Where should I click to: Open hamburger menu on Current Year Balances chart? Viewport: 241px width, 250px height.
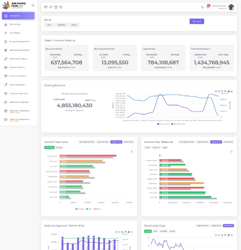pyautogui.click(x=231, y=152)
